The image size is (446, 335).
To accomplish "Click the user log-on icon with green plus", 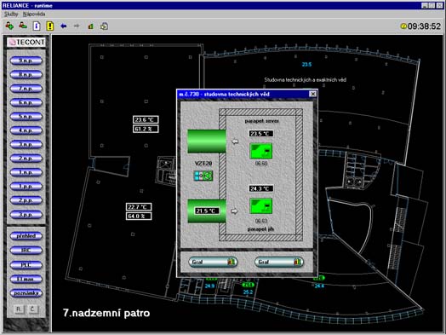I will (x=9, y=26).
